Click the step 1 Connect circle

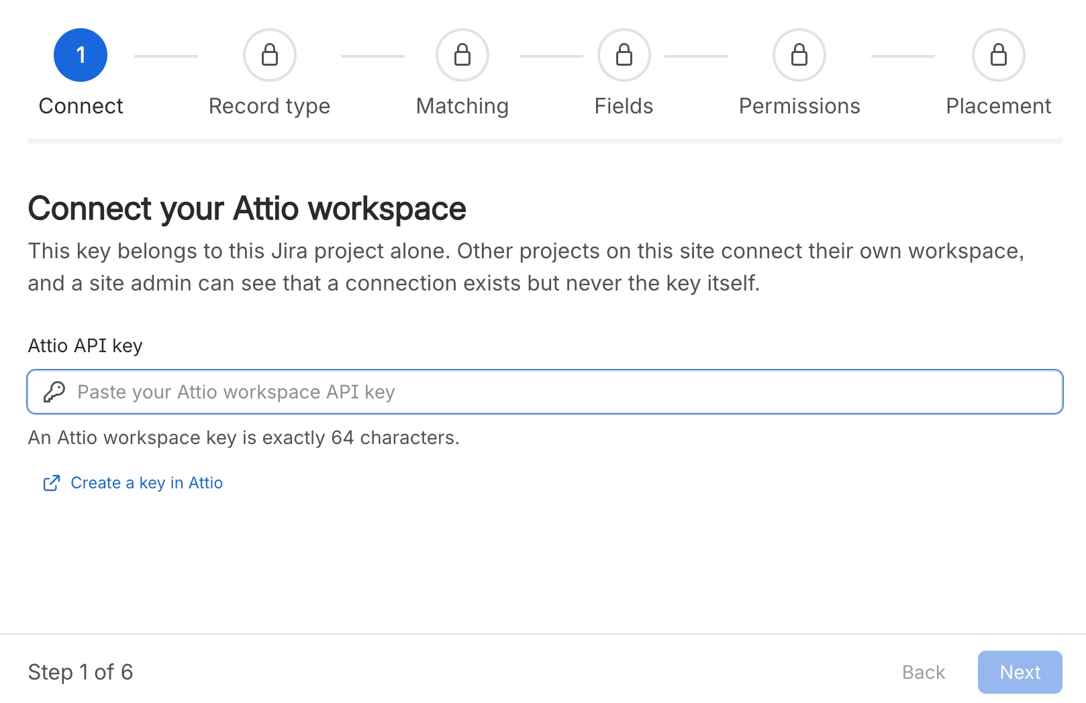[x=81, y=55]
